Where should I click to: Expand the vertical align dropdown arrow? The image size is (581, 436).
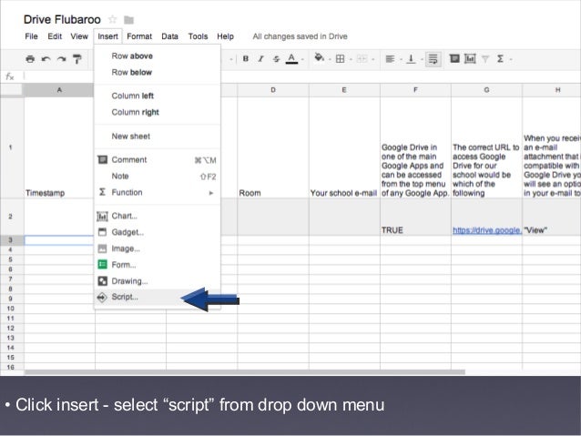point(422,59)
